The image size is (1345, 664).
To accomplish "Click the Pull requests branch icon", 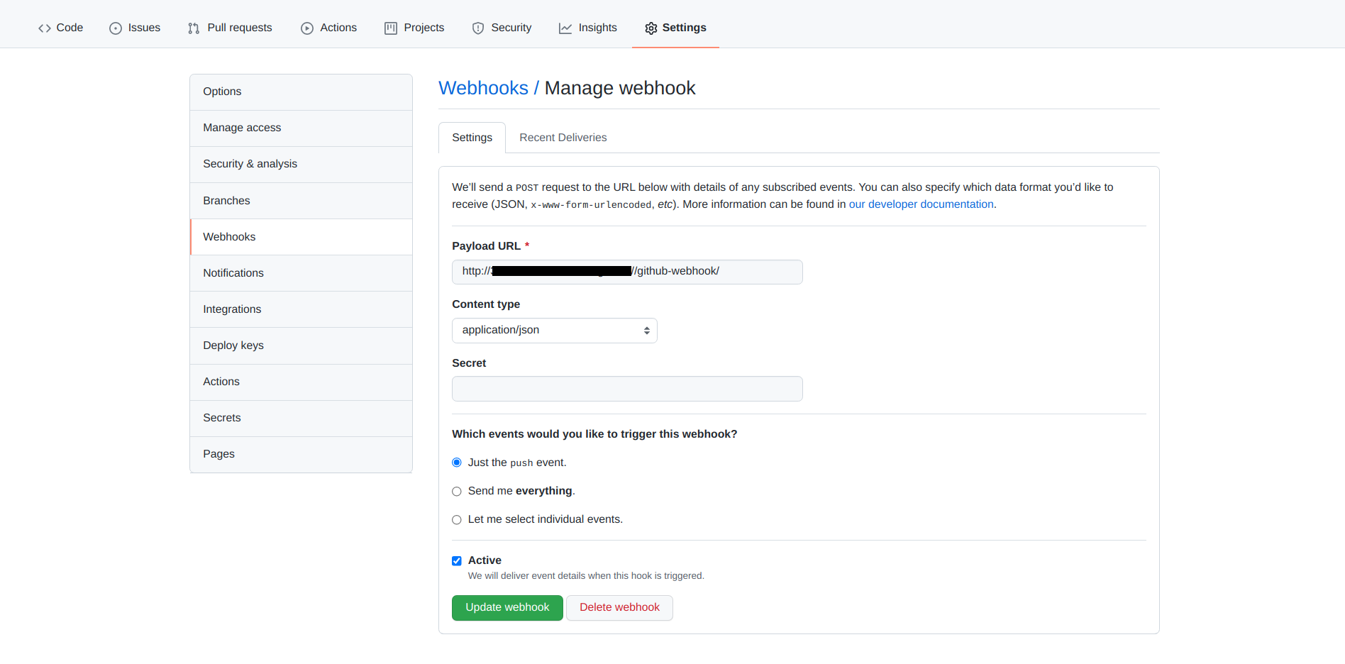I will tap(194, 28).
